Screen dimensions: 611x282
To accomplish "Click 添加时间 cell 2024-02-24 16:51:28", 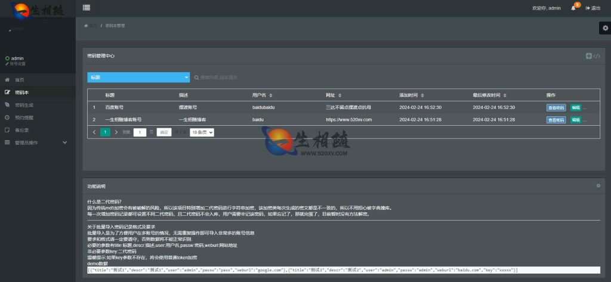I will (x=420, y=120).
